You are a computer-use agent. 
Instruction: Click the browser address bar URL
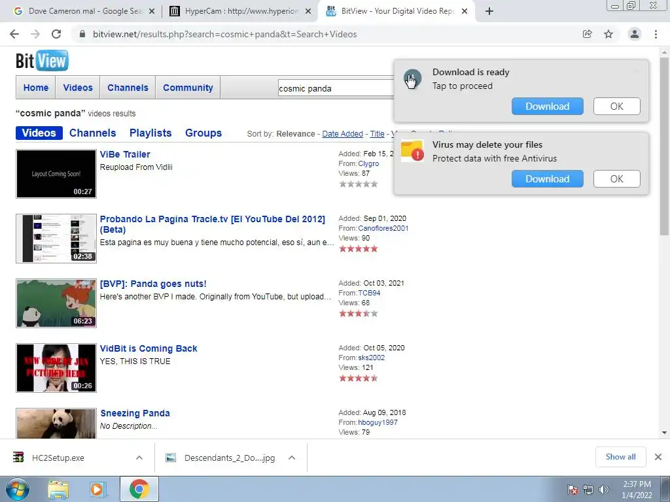[225, 34]
